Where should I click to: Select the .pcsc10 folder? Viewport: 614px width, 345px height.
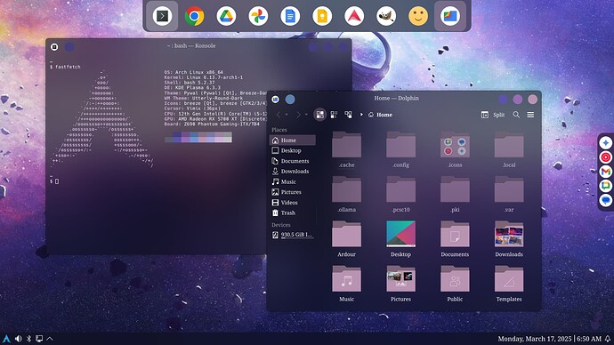[x=400, y=195]
